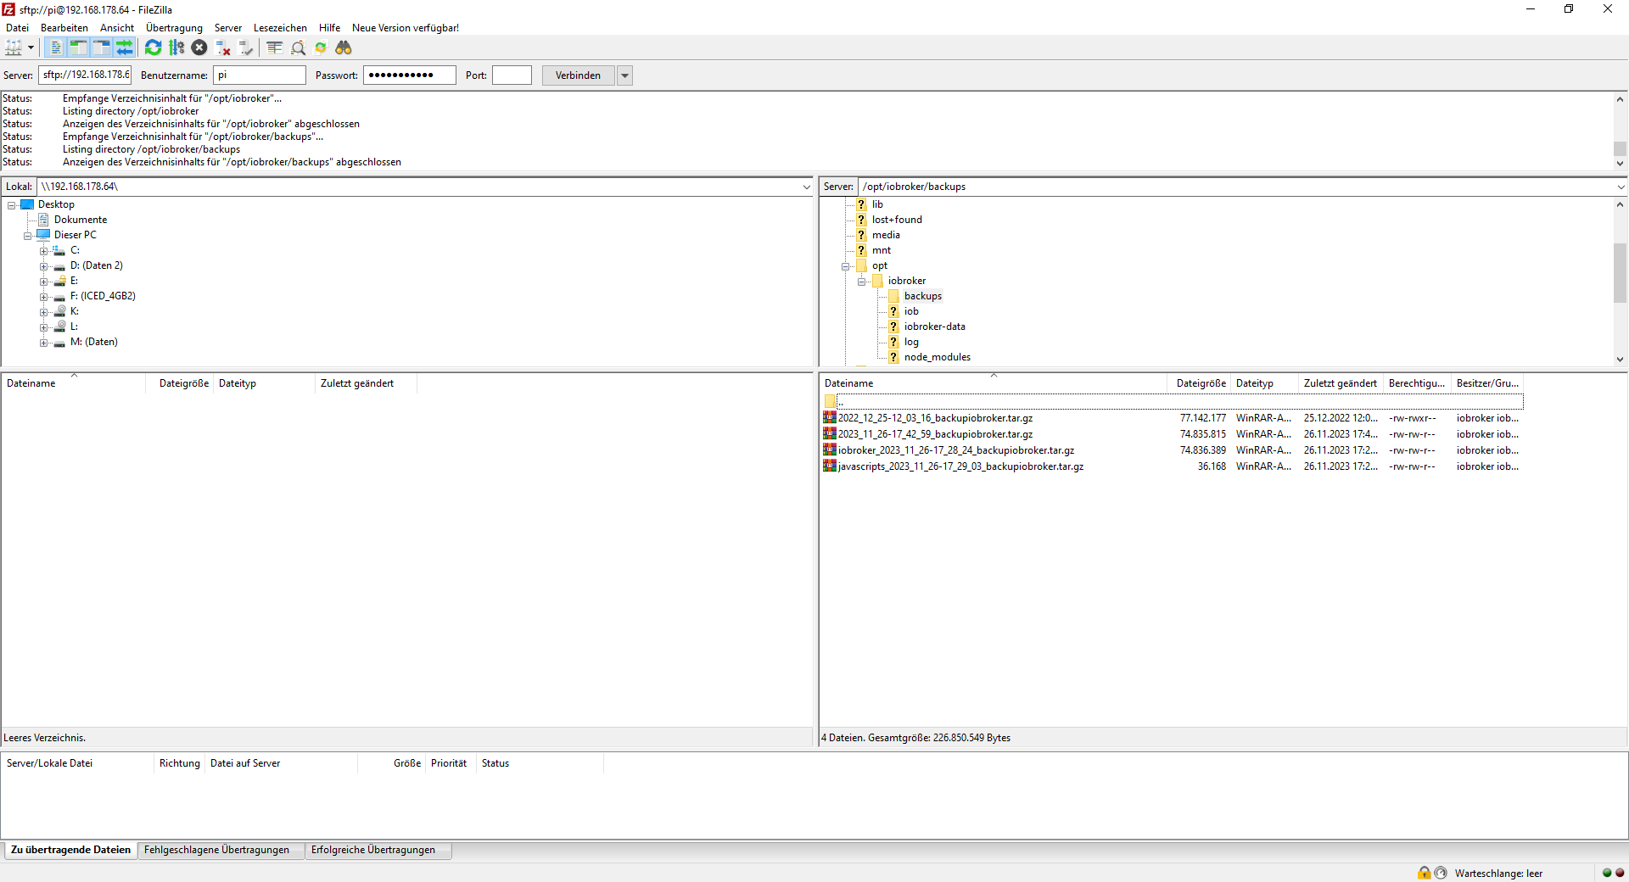Select the lost+found folder in server tree
Viewport: 1629px width, 882px height.
(x=897, y=220)
